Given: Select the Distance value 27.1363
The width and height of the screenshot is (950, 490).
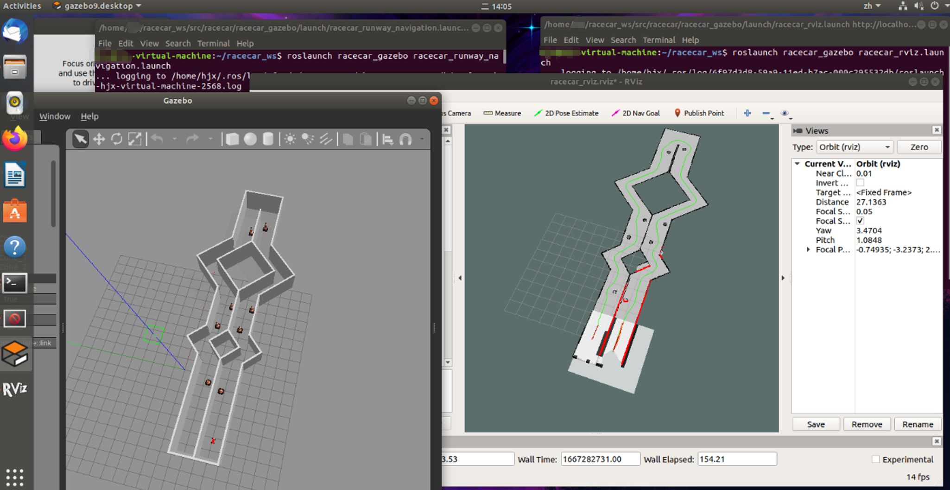Looking at the screenshot, I should [871, 202].
